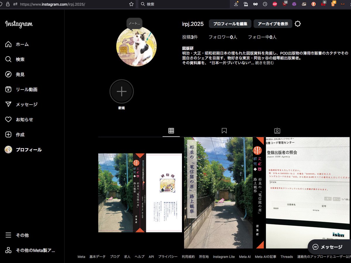Image resolution: width=351 pixels, height=263 pixels.
Task: Add new highlight with plus circle
Action: (x=122, y=91)
